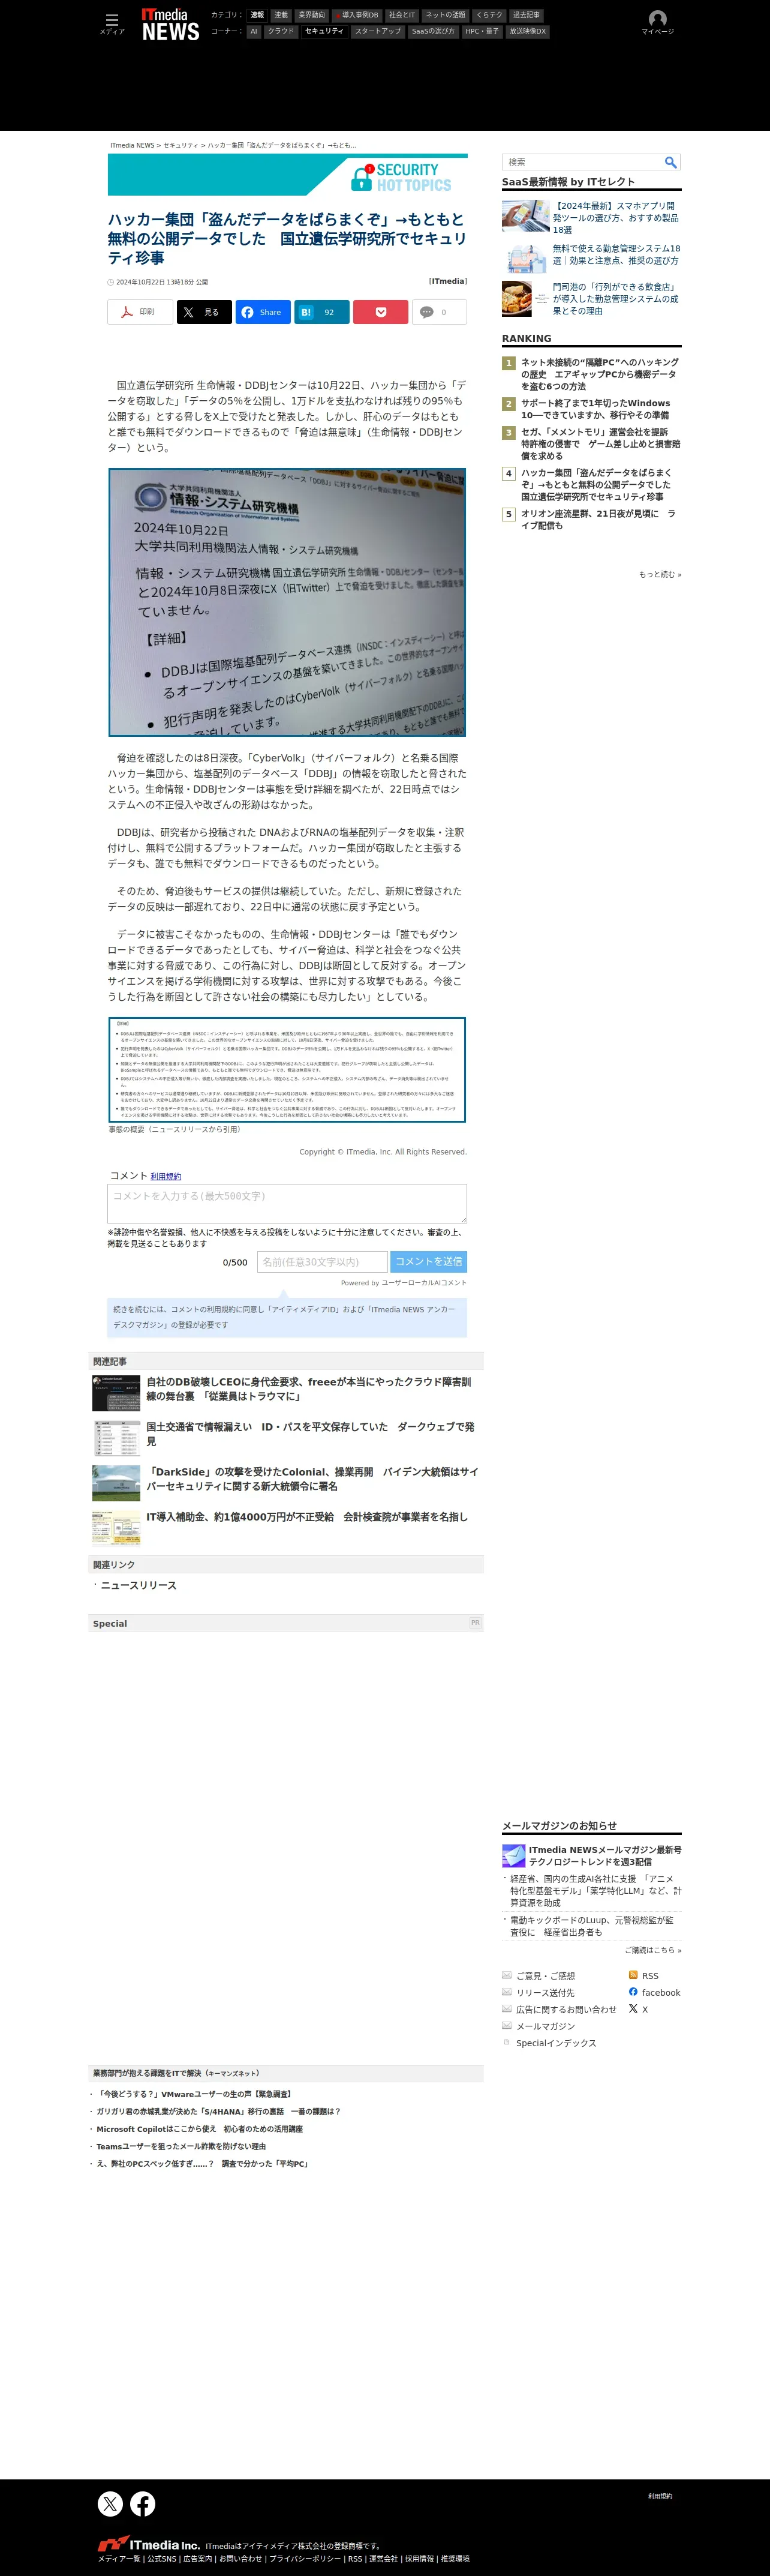Select the 業界動向 category tab
The height and width of the screenshot is (2576, 770).
[x=312, y=15]
